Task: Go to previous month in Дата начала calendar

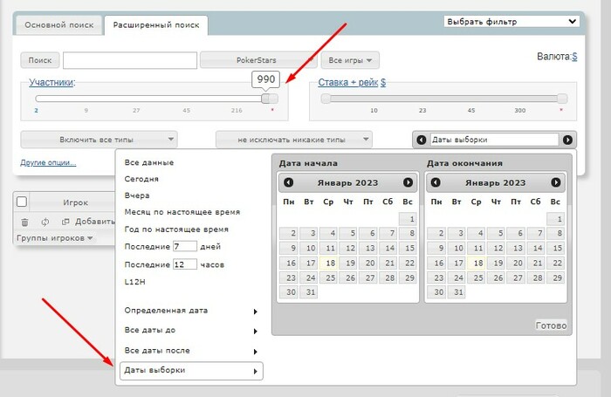Action: pyautogui.click(x=288, y=182)
